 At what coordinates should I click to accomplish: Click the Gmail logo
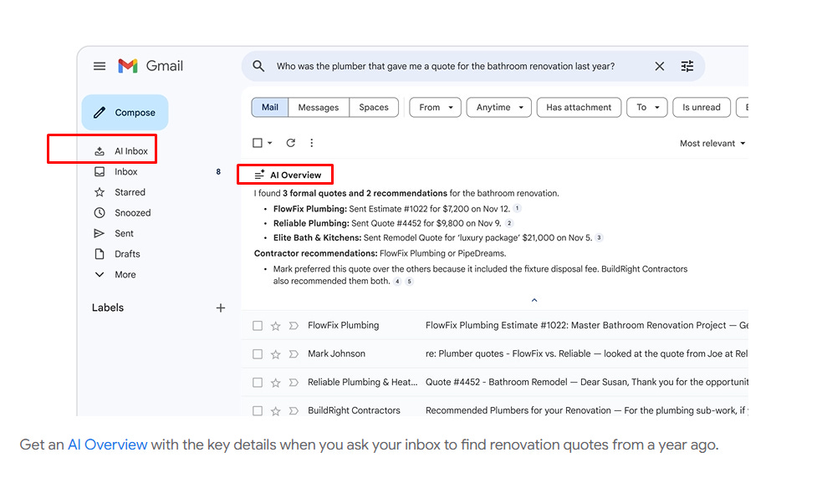[150, 66]
